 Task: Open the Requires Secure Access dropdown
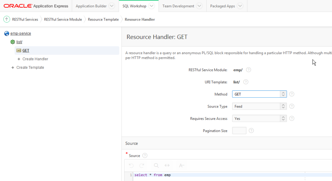(x=259, y=119)
